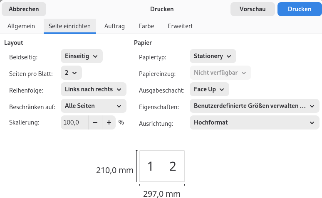Viewport: 322px width, 198px height.
Task: Click the page layout preview thumbnail
Action: coord(162,166)
